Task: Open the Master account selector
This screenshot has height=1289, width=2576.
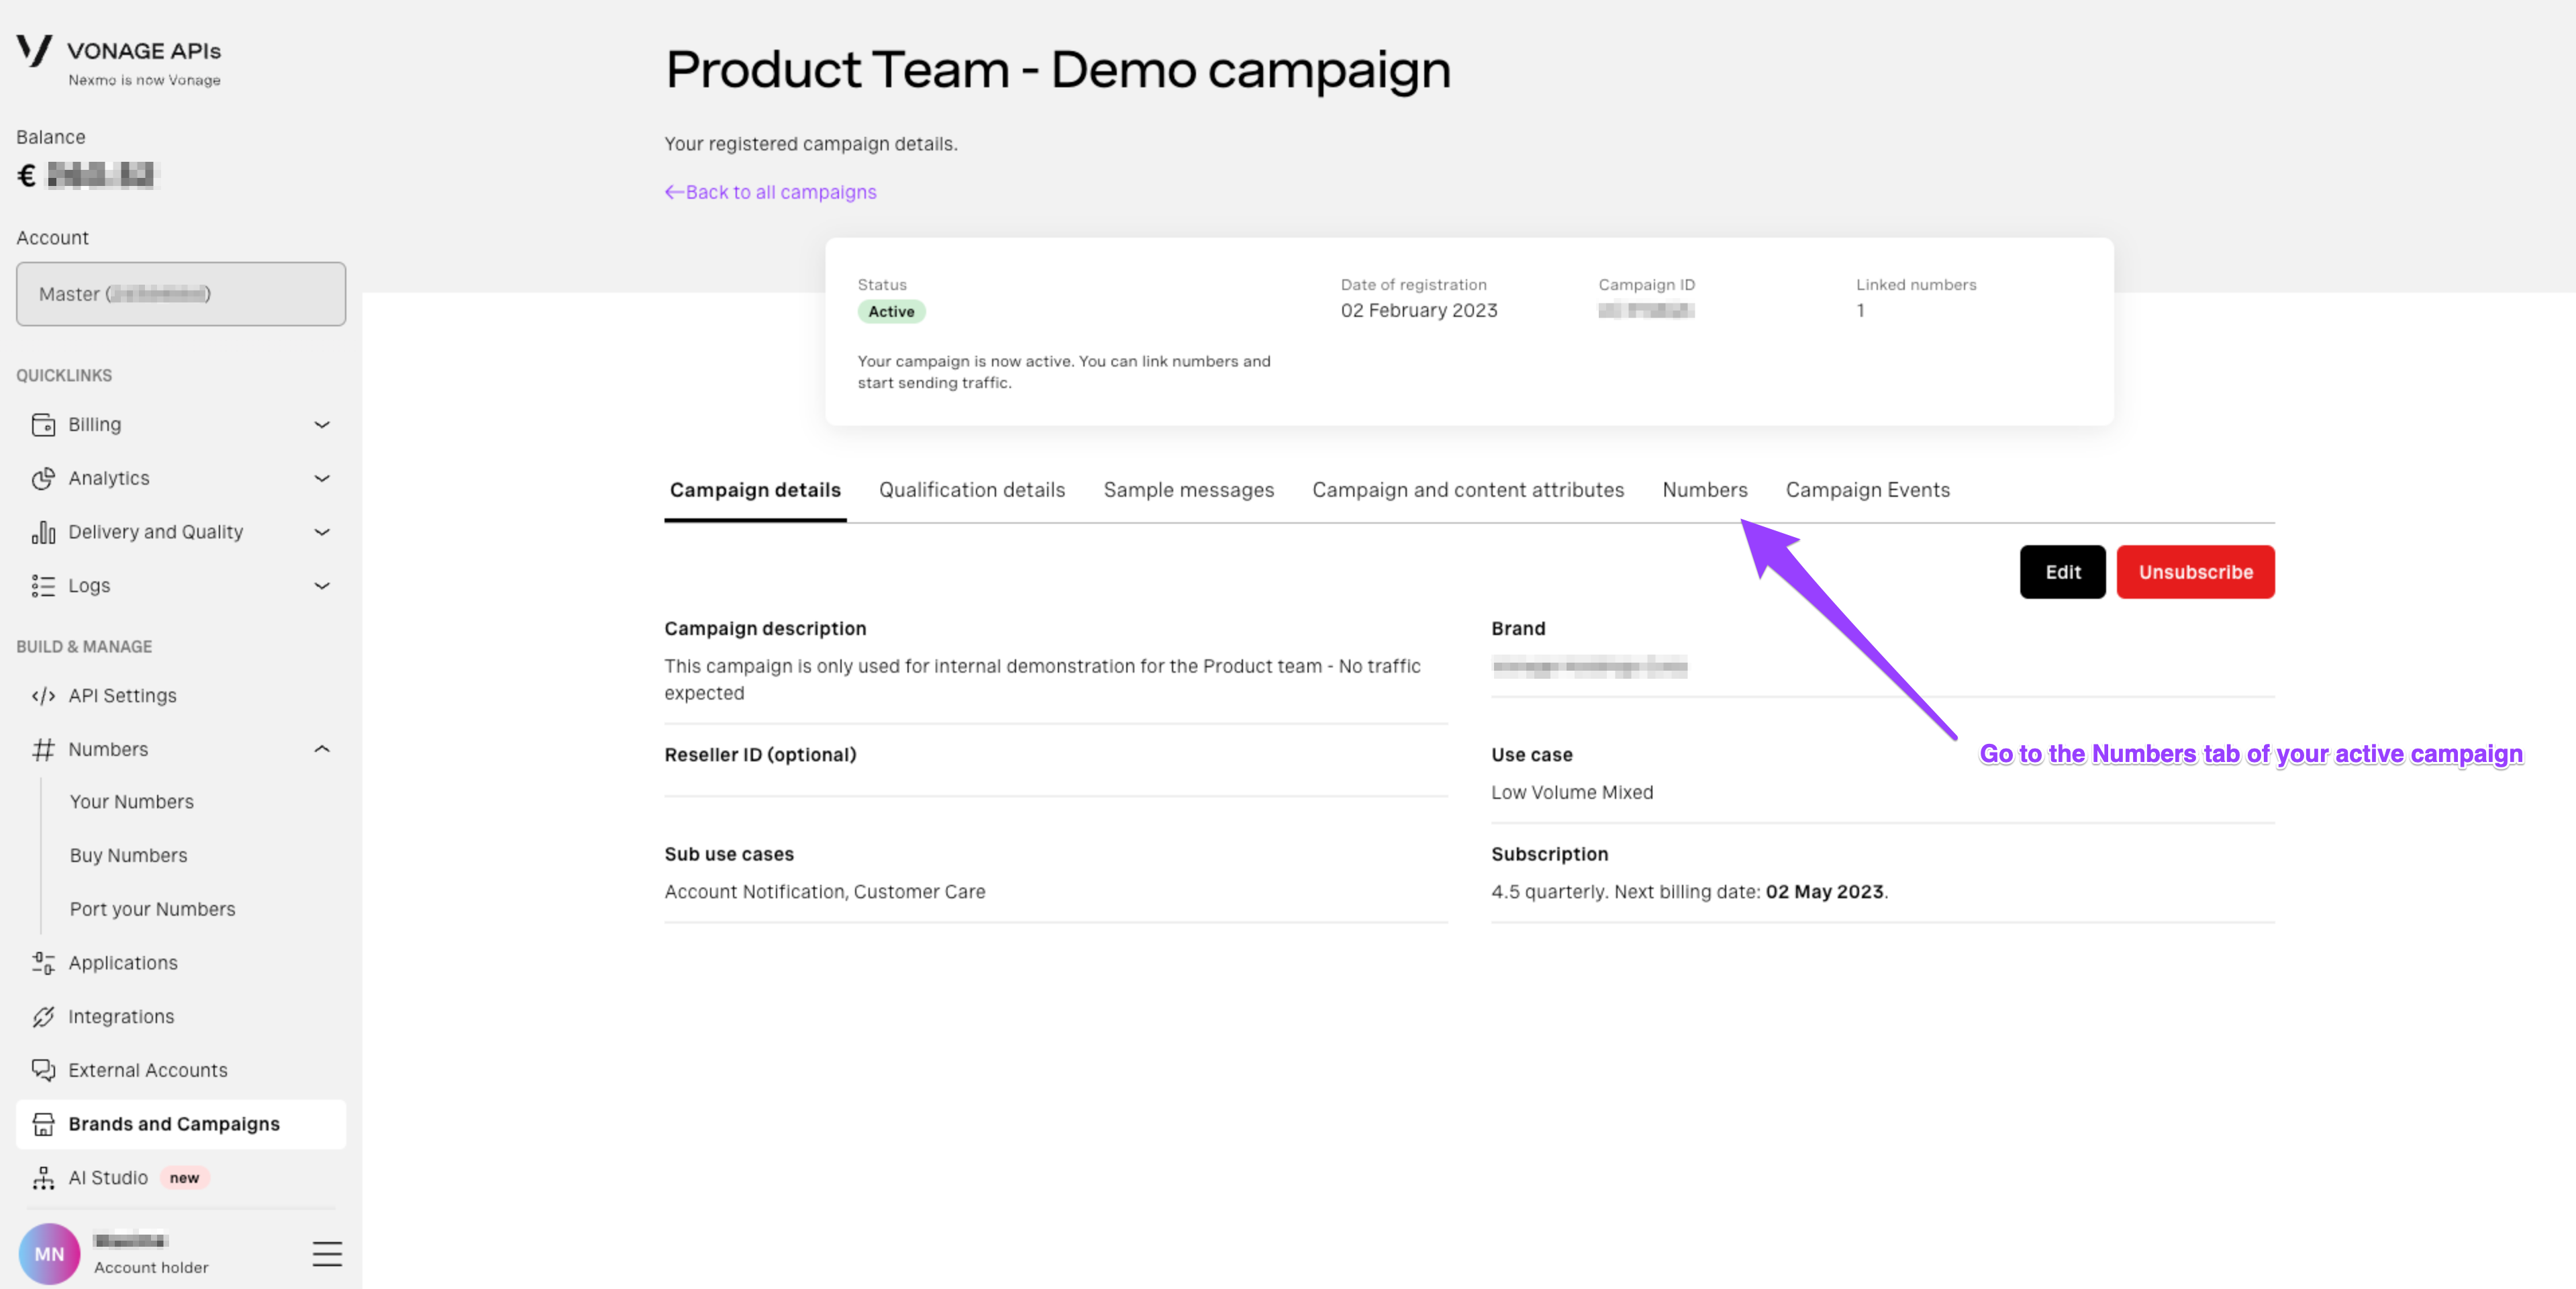Action: pyautogui.click(x=181, y=294)
